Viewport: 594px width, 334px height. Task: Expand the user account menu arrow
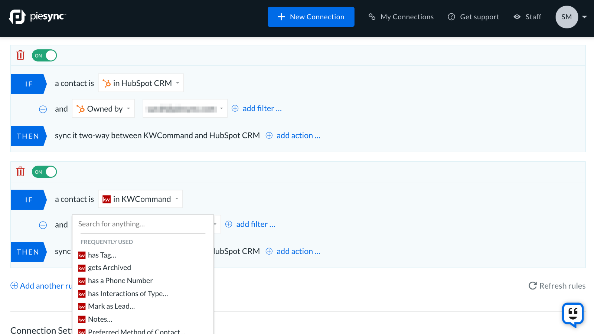pyautogui.click(x=584, y=17)
